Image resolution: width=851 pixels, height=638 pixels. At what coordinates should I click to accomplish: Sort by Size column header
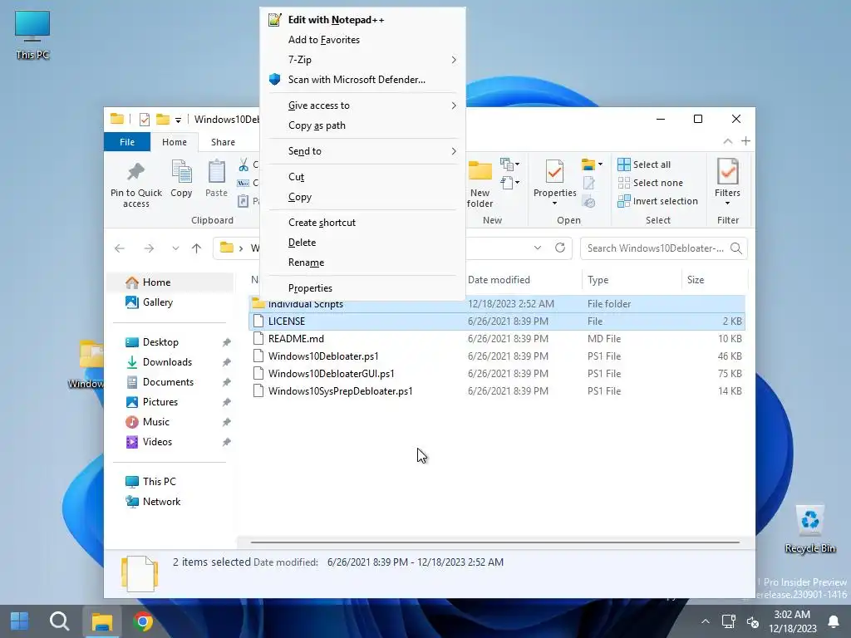click(714, 280)
